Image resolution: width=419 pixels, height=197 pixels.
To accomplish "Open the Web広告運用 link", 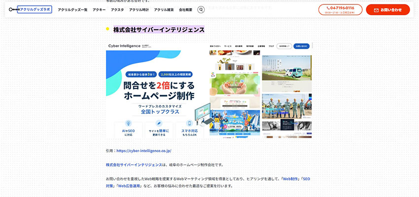I will pyautogui.click(x=130, y=186).
